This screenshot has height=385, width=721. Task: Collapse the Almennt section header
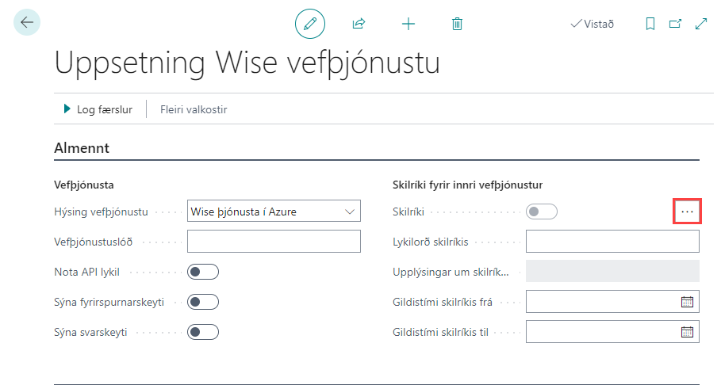tap(82, 147)
